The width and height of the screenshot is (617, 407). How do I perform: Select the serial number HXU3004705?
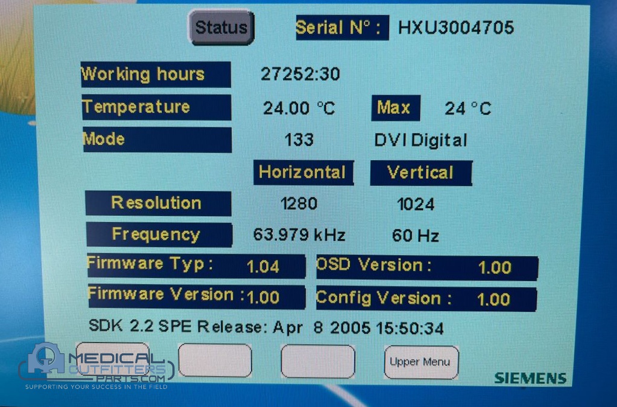tap(456, 28)
